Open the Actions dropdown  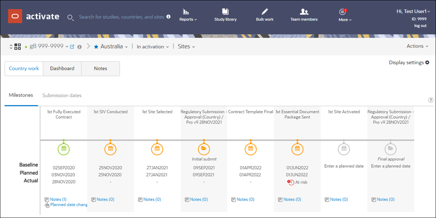[418, 46]
